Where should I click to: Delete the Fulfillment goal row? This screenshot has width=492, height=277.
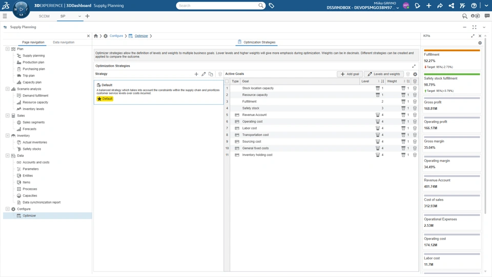(x=415, y=102)
